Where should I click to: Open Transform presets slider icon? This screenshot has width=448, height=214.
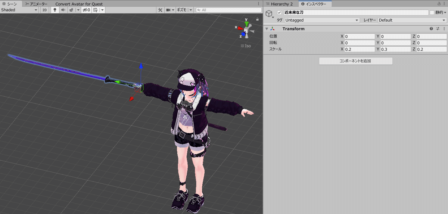(x=438, y=29)
